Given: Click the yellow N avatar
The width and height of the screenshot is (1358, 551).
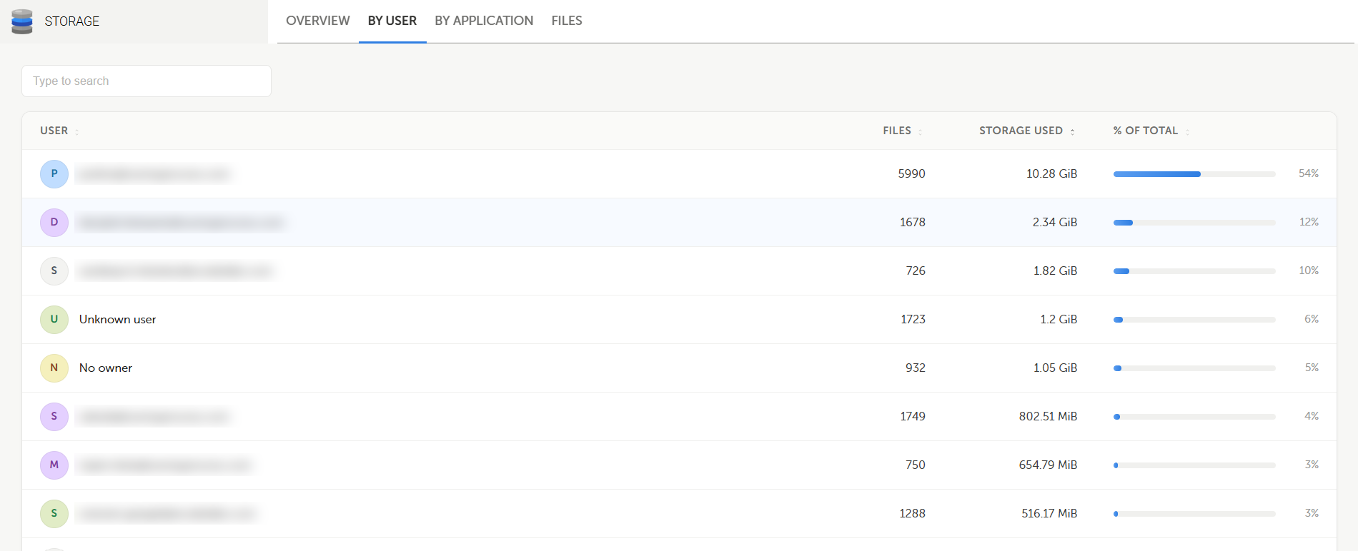Looking at the screenshot, I should (x=54, y=368).
